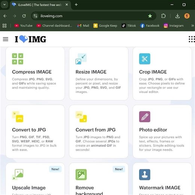
Task: Open the Compress IMAGE tool icon
Action: coord(18,59)
